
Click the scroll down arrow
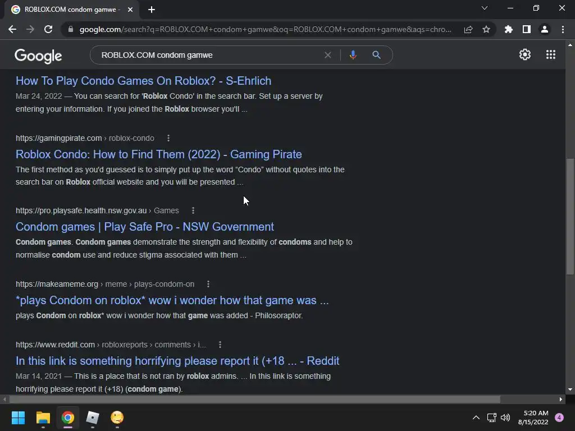(x=570, y=389)
